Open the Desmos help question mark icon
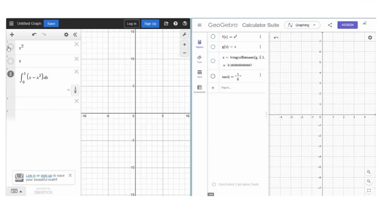The image size is (382, 214). pyautogui.click(x=175, y=23)
